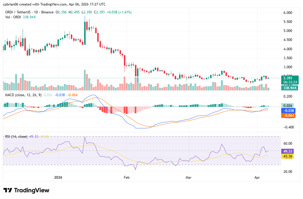Click the cpbrian06 attribution link
The height and width of the screenshot is (199, 303).
(x=10, y=4)
